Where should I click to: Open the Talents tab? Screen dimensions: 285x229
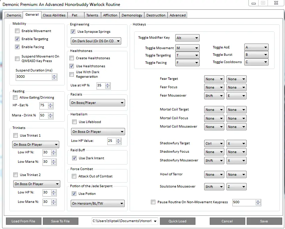click(x=92, y=15)
